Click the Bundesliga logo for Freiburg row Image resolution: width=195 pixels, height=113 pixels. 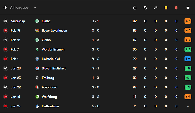pyautogui.click(x=6, y=78)
